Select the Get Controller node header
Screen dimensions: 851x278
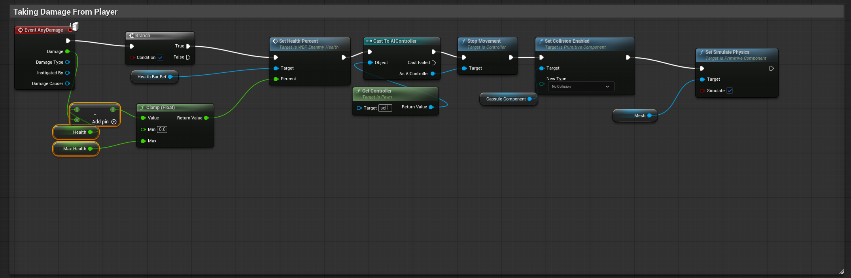pyautogui.click(x=395, y=94)
